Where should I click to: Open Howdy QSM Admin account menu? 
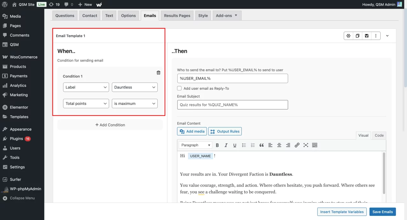(382, 4)
